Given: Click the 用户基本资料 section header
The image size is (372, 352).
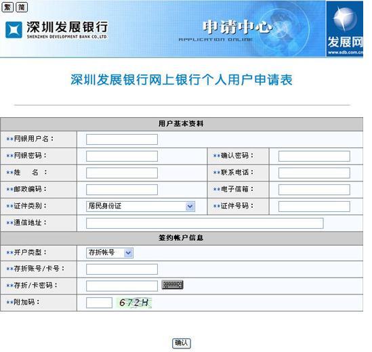Looking at the screenshot, I should pyautogui.click(x=181, y=123).
